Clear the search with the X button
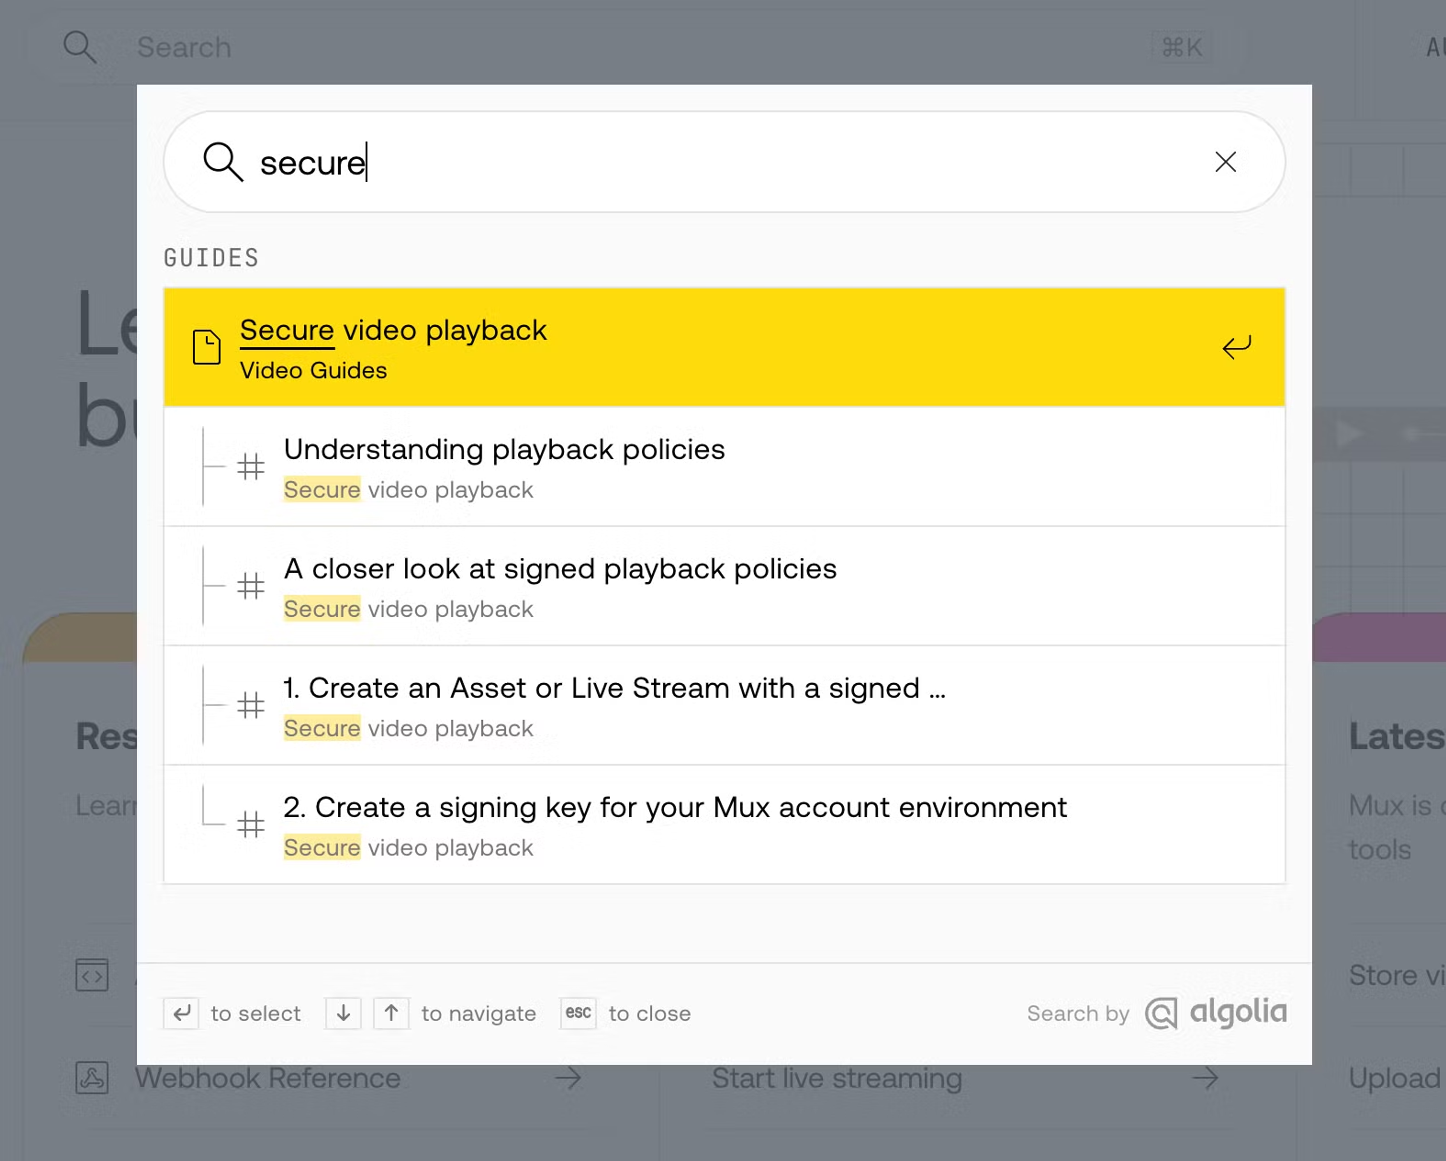Screen dimensions: 1446x1161 1225,162
